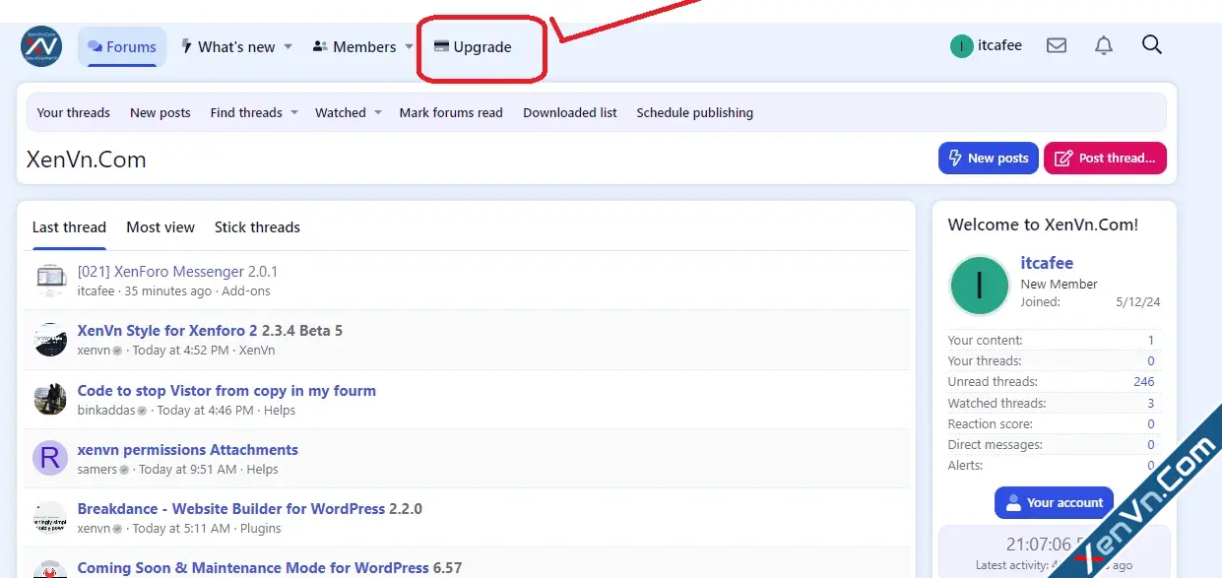Open the XenForo Messenger 2.0.1 thread
This screenshot has height=578, width=1222.
tap(177, 272)
